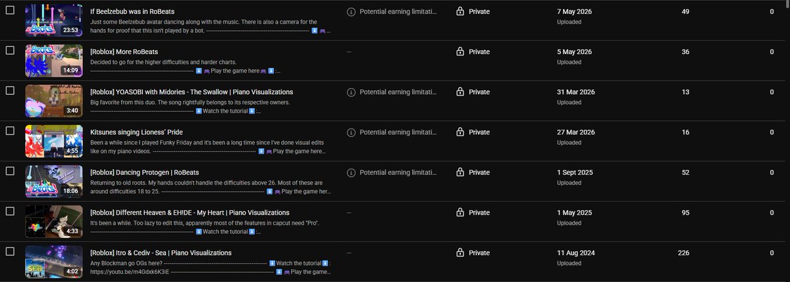The width and height of the screenshot is (790, 282).
Task: Click the lock icon on Different Heaven row
Action: click(x=460, y=213)
